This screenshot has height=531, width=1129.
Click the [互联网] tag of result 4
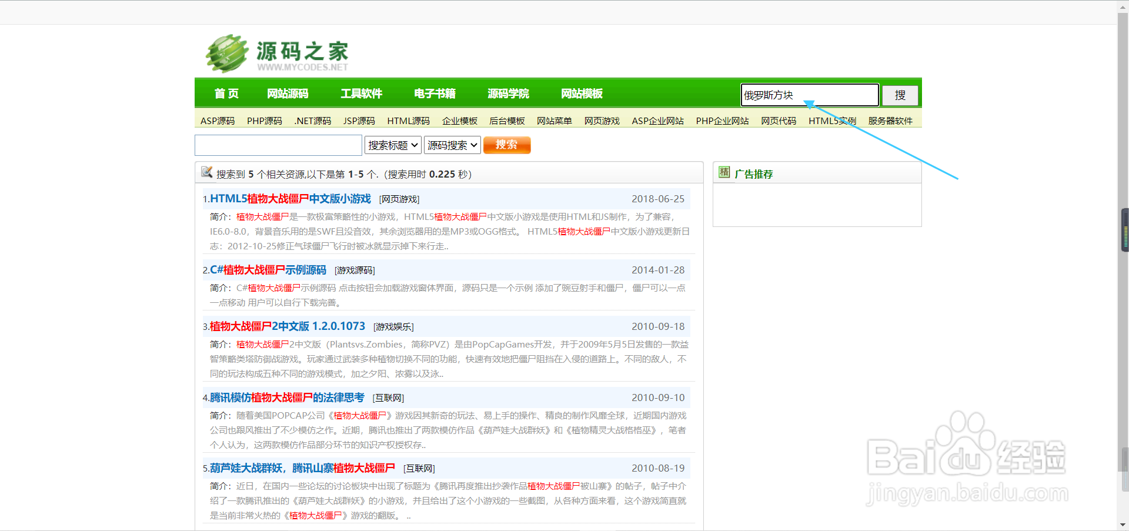[388, 398]
